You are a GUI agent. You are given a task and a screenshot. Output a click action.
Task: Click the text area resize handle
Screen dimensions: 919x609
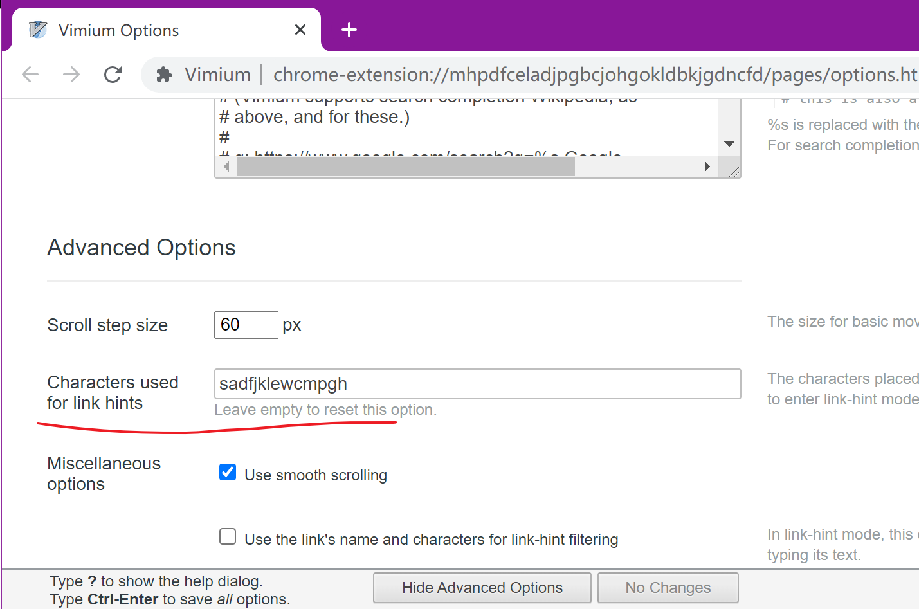[x=734, y=172]
